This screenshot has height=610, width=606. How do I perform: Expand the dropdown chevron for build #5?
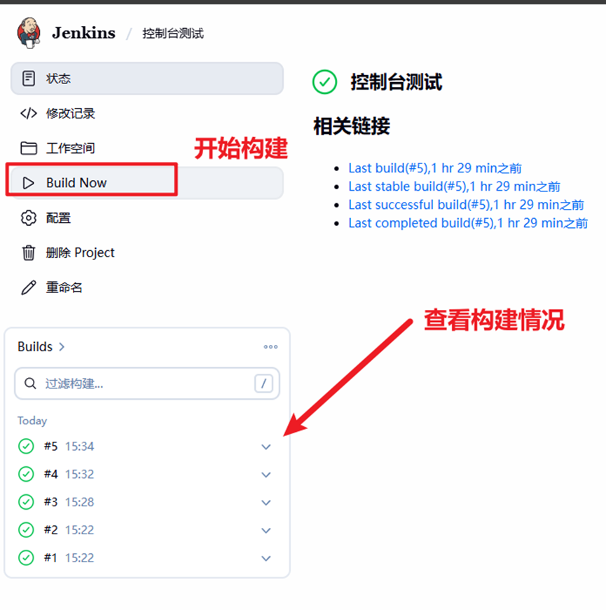point(266,447)
